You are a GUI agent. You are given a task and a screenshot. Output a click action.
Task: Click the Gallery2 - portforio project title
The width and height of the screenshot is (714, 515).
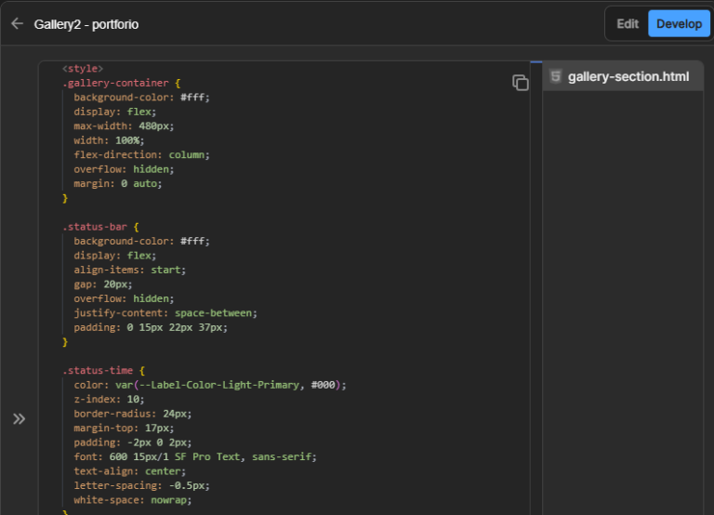tap(86, 24)
